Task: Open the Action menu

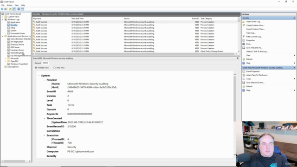Action: click(x=9, y=5)
